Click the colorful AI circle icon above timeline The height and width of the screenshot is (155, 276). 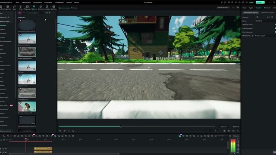[180, 136]
